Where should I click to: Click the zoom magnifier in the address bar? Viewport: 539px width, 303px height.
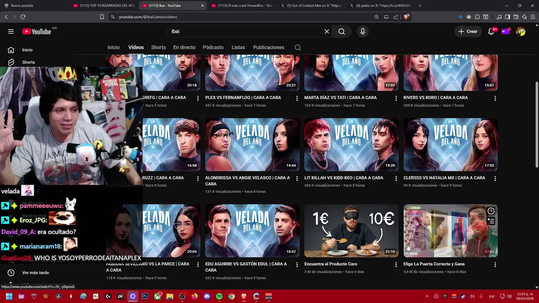(376, 17)
